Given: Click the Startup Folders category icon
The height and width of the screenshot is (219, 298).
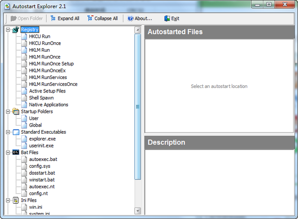Looking at the screenshot, I should (15, 112).
